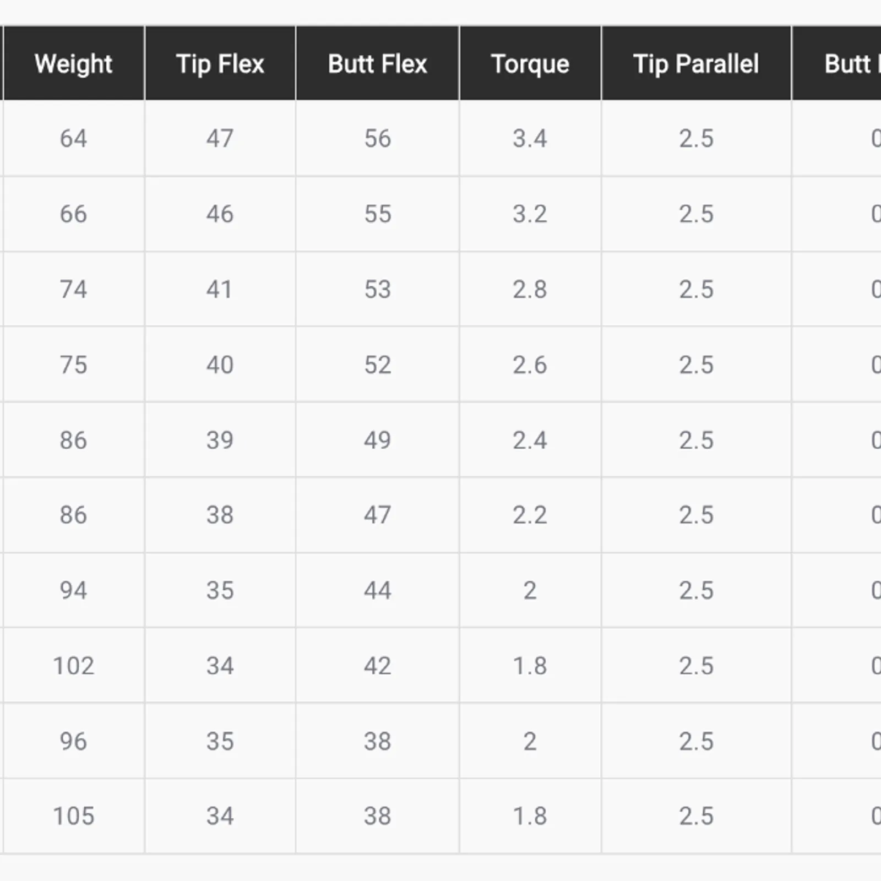Click the Butt Flex value 42 cell

377,666
